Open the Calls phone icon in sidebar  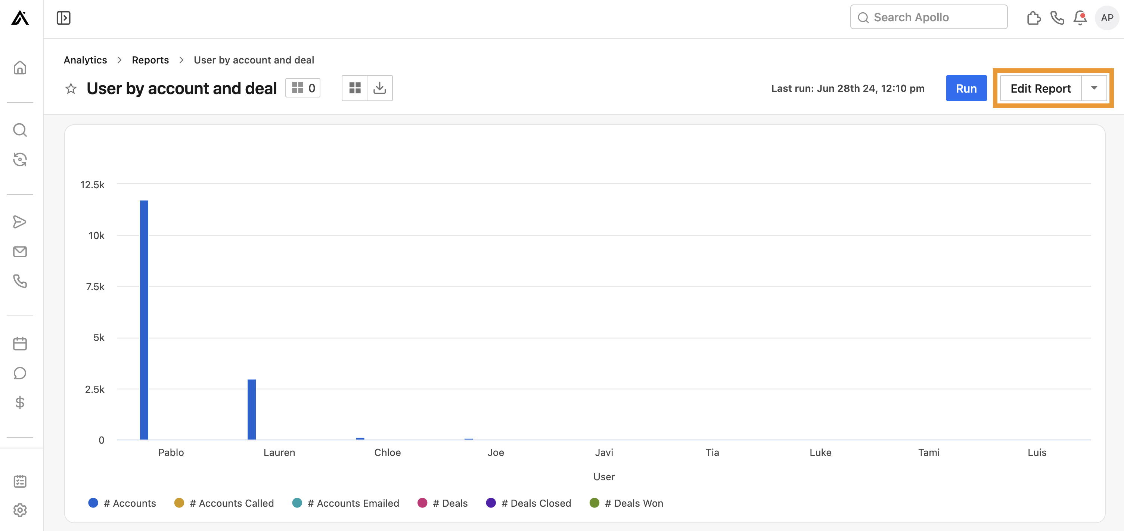[20, 282]
